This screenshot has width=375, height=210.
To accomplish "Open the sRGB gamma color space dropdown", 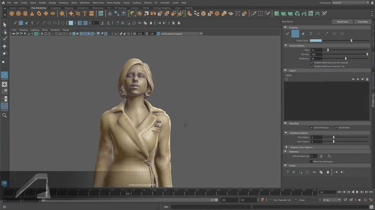I will 201,34.
